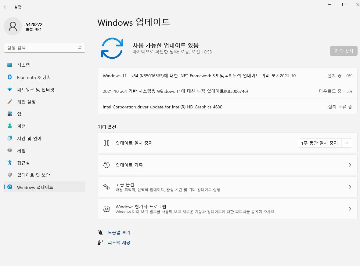Click the KB5006746 cumulative update entry
This screenshot has height=266, width=360.
click(x=228, y=91)
